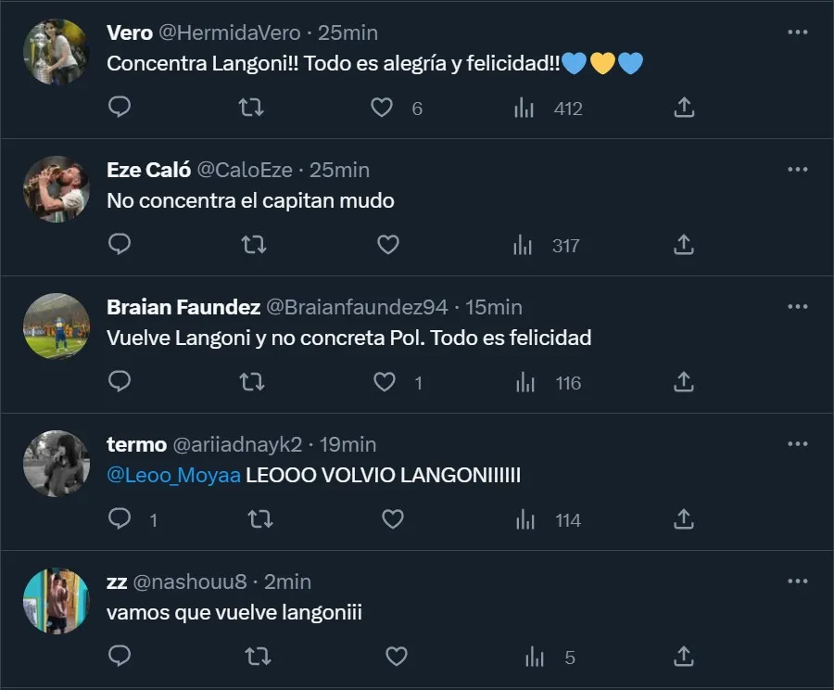834x690 pixels.
Task: Share Vero's tweet
Action: (x=683, y=108)
